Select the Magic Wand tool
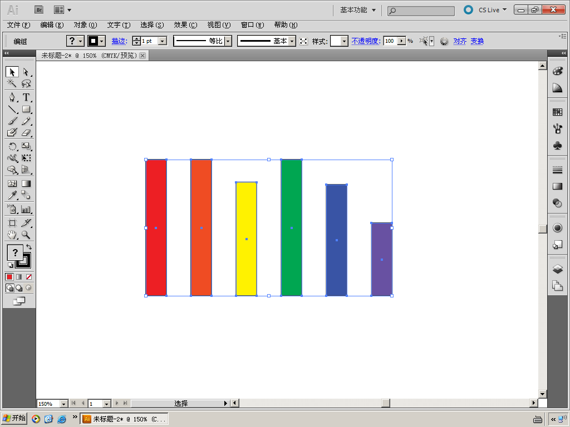This screenshot has height=427, width=570. click(x=12, y=83)
